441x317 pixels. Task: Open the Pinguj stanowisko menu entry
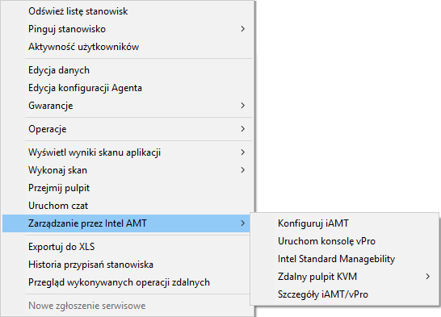tap(126, 29)
